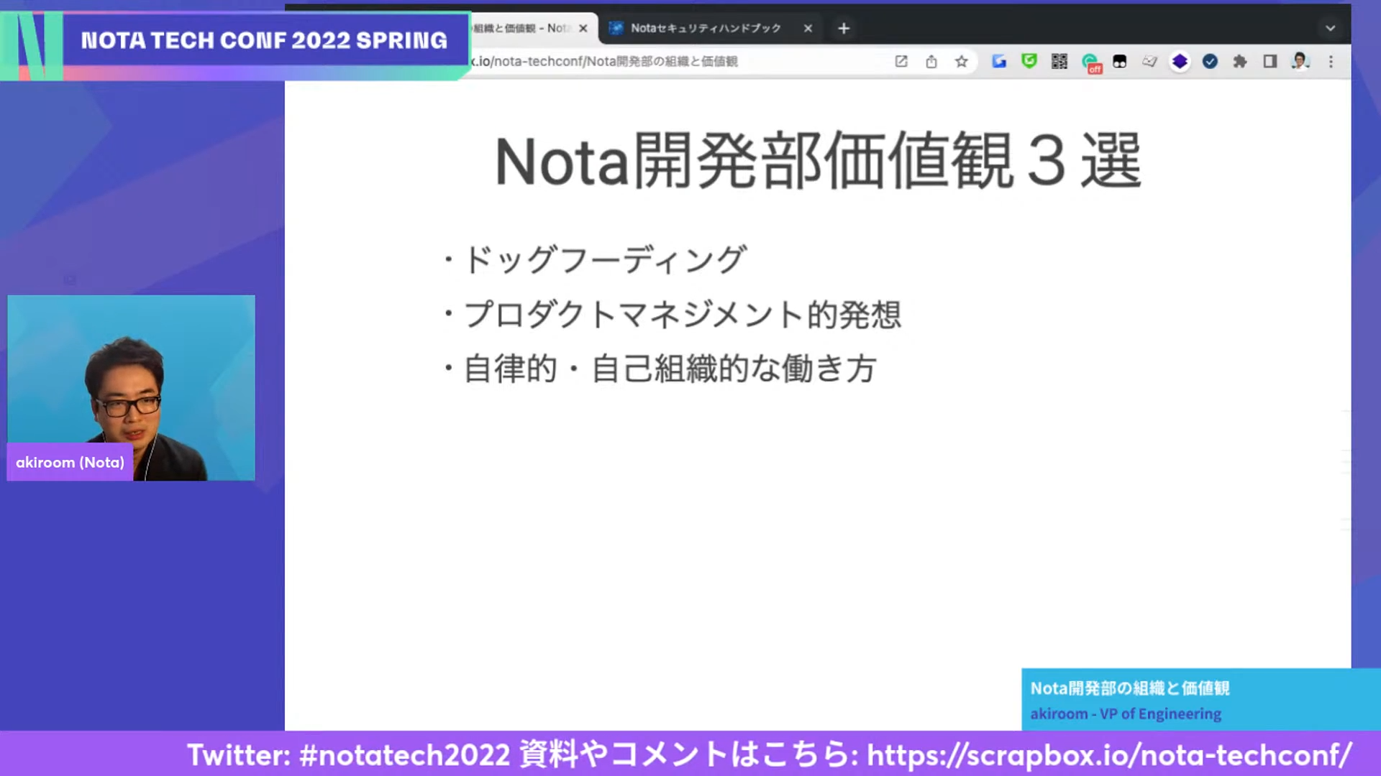The image size is (1381, 776).
Task: Close the Notaセキュリティハンドブック tab
Action: tap(808, 28)
